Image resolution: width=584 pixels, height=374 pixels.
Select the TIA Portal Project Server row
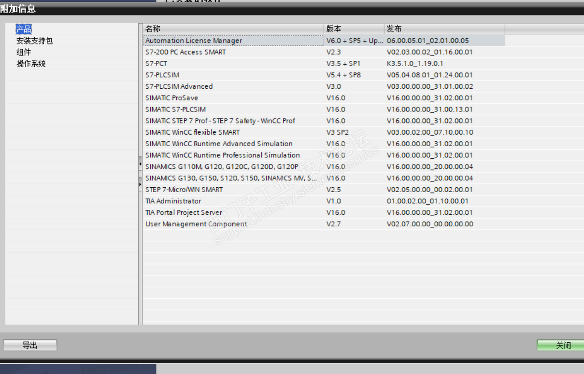click(x=324, y=212)
